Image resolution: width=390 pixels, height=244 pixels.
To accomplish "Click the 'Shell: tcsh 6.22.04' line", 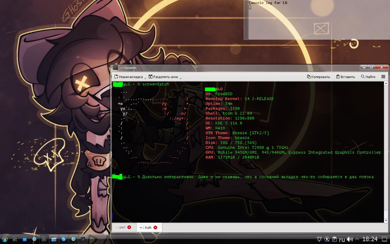I will tap(229, 113).
